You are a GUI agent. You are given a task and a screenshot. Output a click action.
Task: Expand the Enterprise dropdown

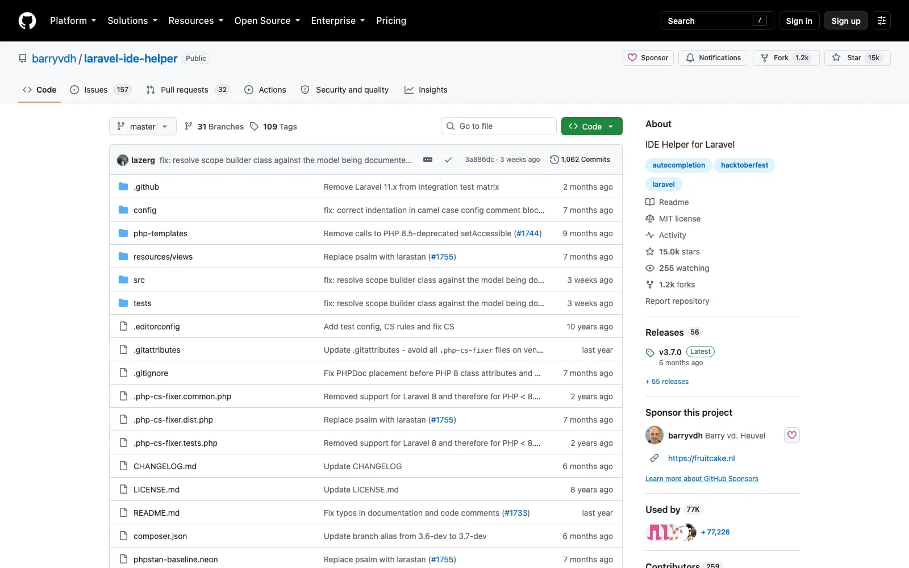pos(337,20)
